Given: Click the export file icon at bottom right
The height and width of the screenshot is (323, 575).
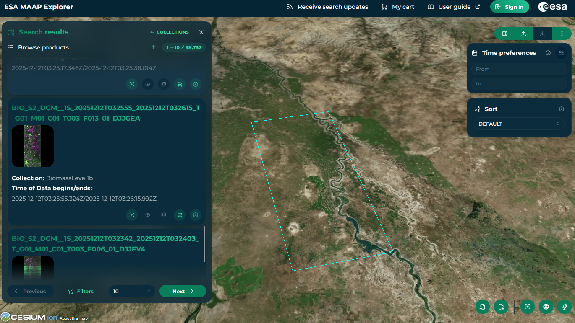Looking at the screenshot, I should (501, 307).
